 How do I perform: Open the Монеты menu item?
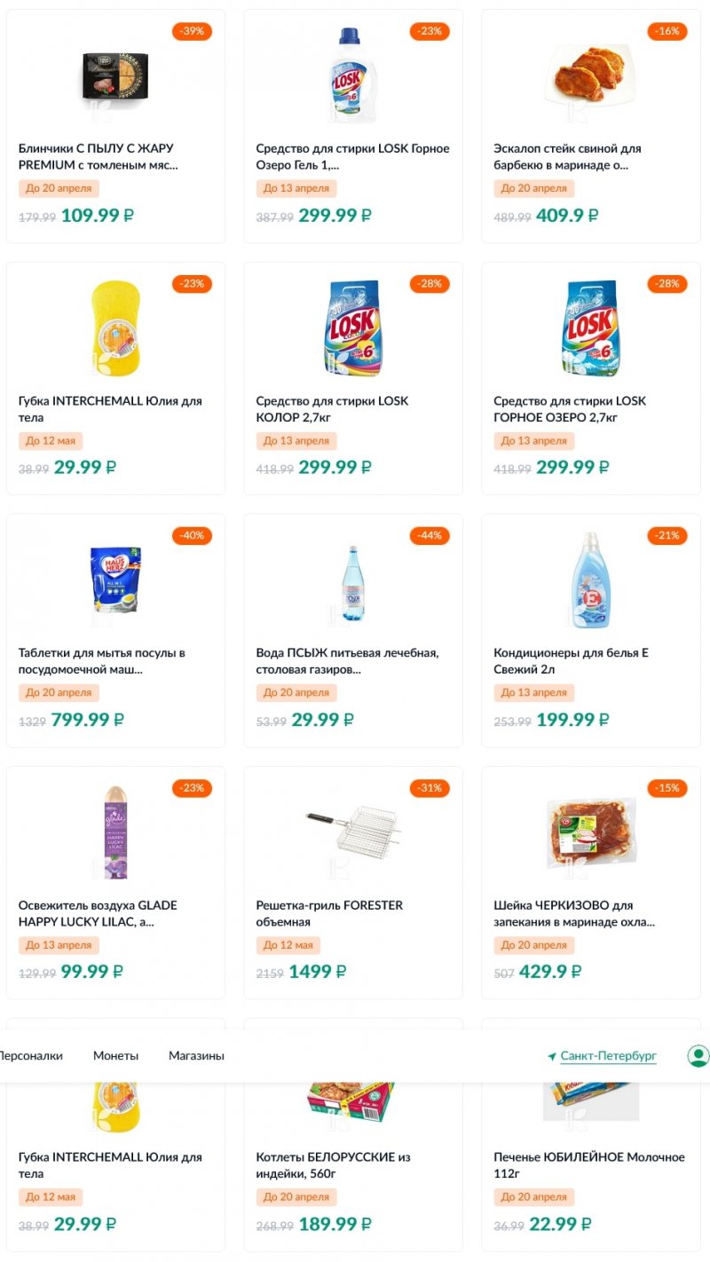pyautogui.click(x=115, y=1056)
